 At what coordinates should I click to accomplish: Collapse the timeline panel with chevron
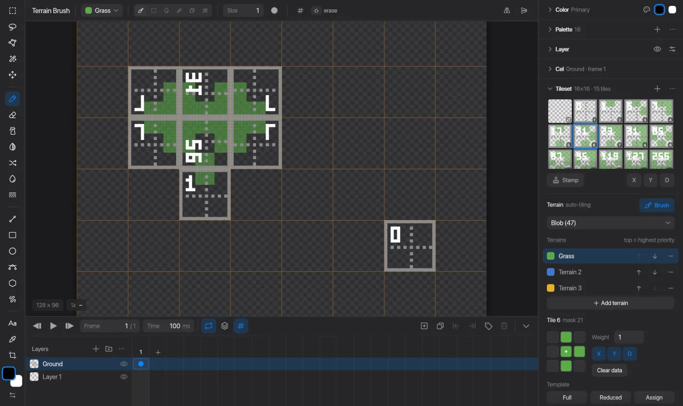point(526,326)
